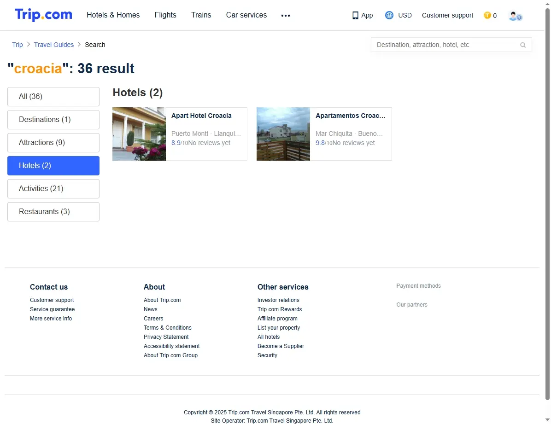Viewport: 551px width, 424px height.
Task: Open Terms & Conditions link
Action: (168, 327)
